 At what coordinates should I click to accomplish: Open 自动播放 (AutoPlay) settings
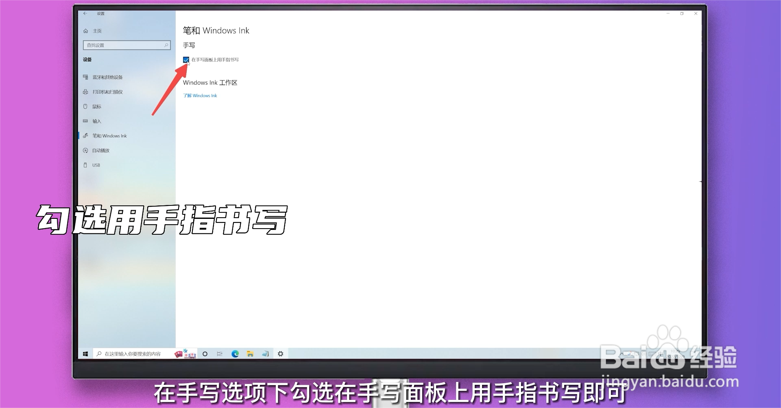(x=101, y=150)
